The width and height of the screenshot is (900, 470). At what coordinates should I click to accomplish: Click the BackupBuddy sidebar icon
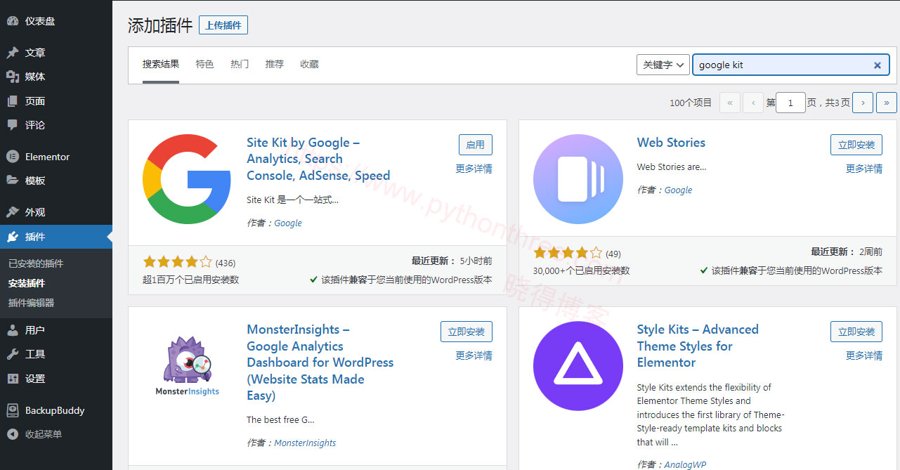point(13,410)
